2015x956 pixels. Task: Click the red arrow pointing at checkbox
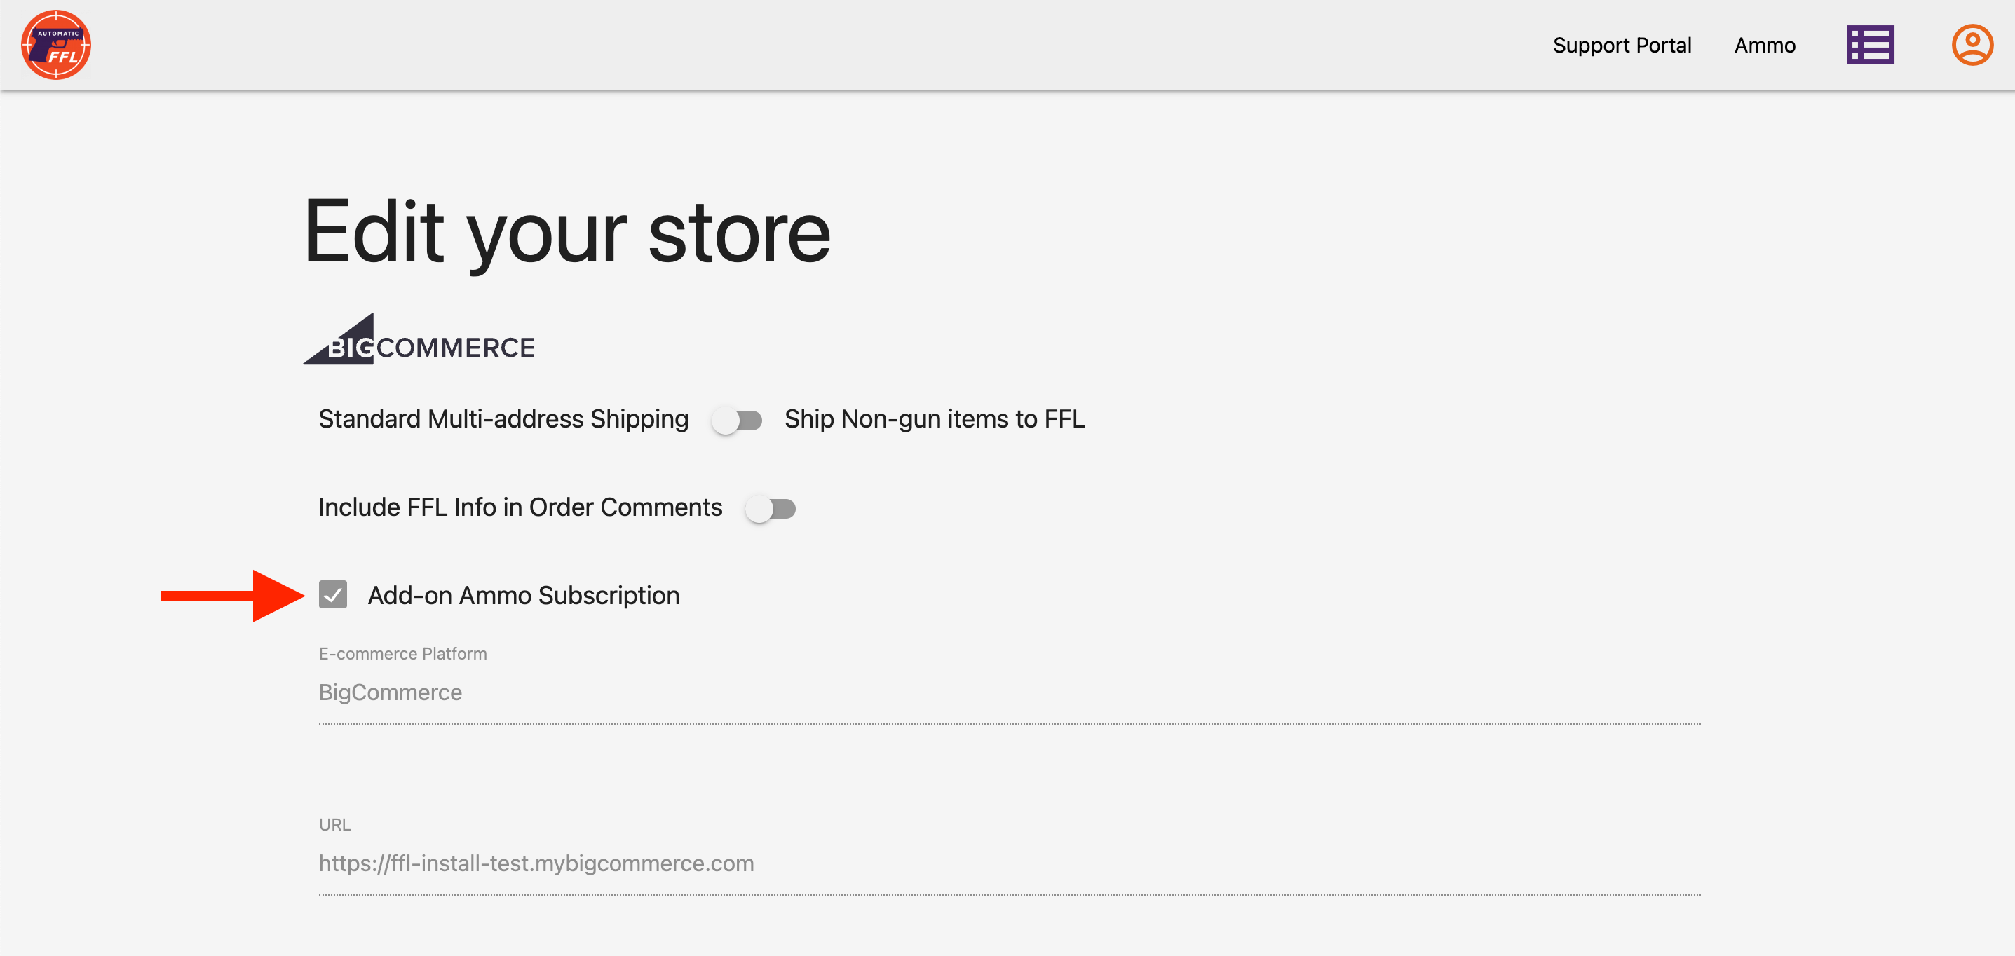232,596
